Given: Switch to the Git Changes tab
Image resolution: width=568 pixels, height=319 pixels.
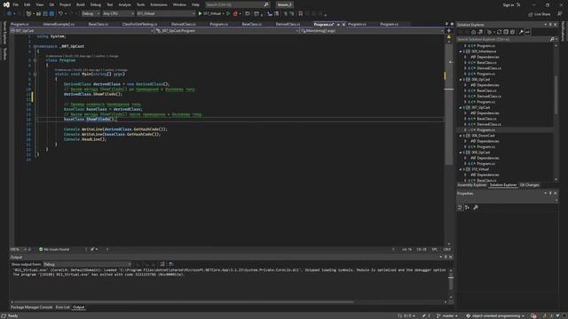Looking at the screenshot, I should (x=529, y=185).
